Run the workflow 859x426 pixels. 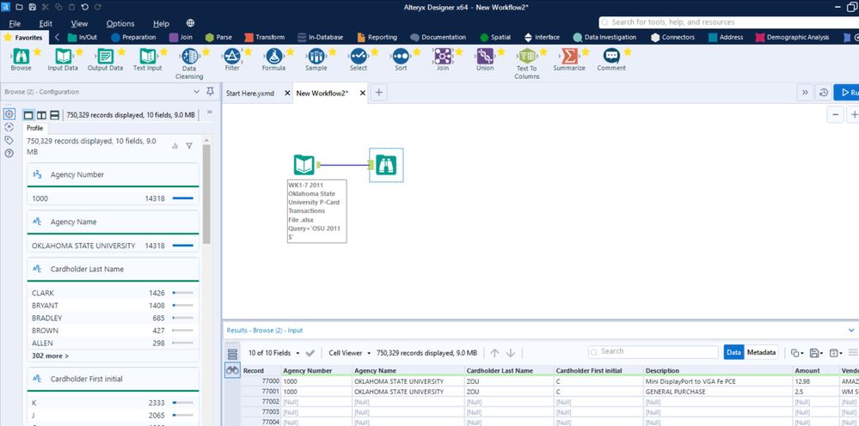(847, 93)
